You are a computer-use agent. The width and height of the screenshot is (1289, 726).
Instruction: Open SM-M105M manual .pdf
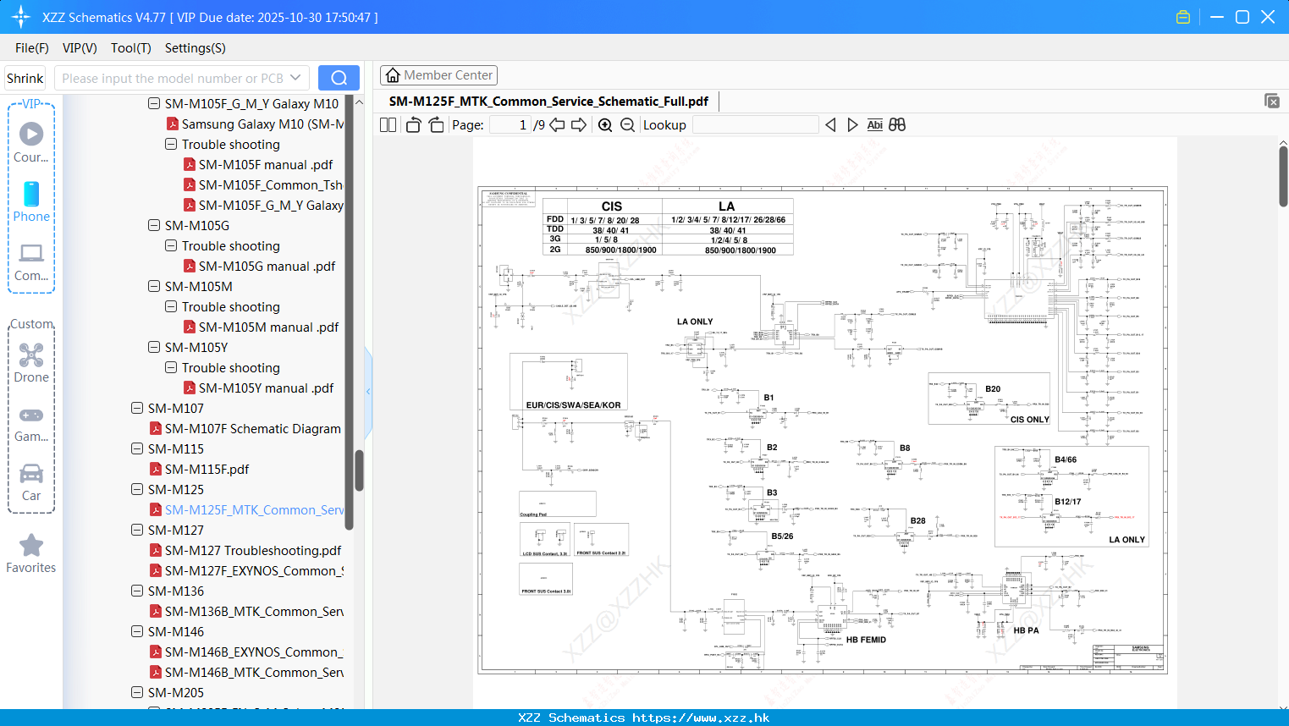pos(268,327)
